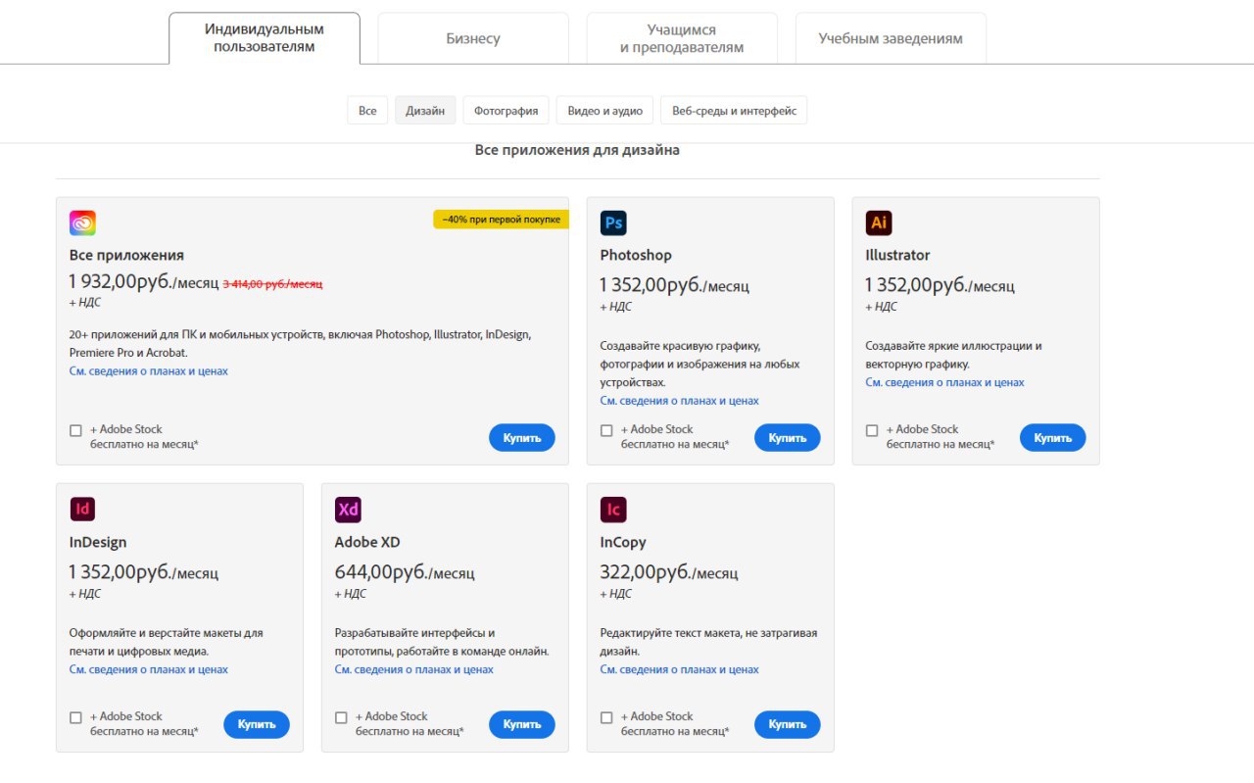Select the Дизайн filter

[425, 111]
